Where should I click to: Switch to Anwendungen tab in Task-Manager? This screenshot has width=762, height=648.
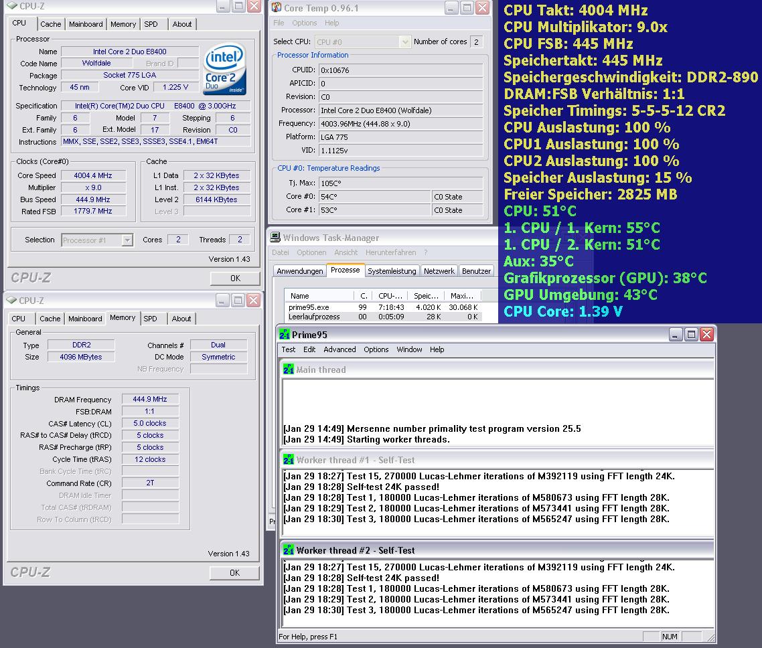(x=299, y=271)
